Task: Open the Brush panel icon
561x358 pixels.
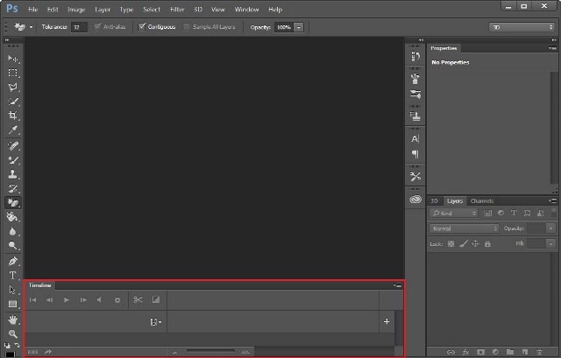Action: click(415, 79)
